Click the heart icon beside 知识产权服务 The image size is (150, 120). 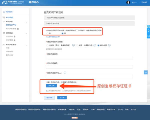4,44
